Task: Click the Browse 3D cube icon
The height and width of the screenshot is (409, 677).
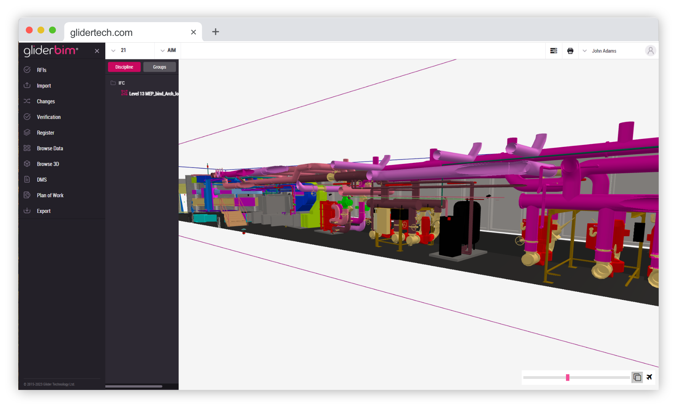Action: (x=27, y=164)
